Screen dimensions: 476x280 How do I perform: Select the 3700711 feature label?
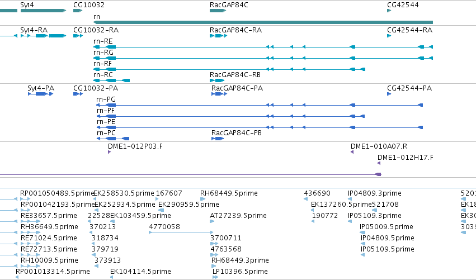[x=226, y=239]
